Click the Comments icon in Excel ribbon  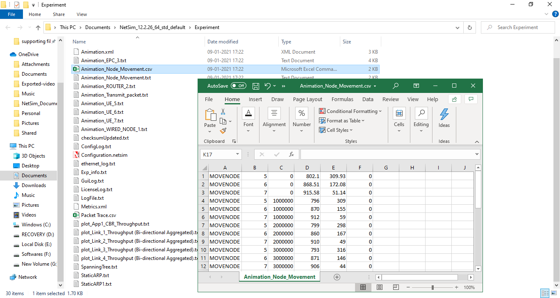point(471,99)
